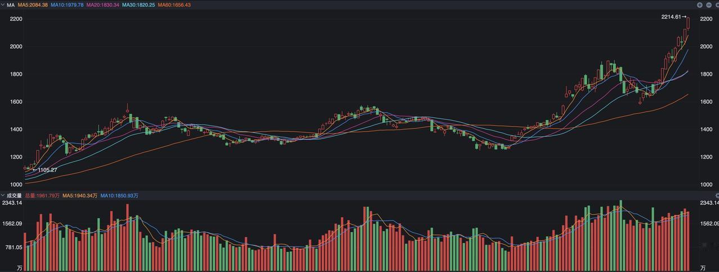Screen dimensions: 719x272
Task: Click the MA10:1979.78 legend value
Action: pyautogui.click(x=67, y=5)
